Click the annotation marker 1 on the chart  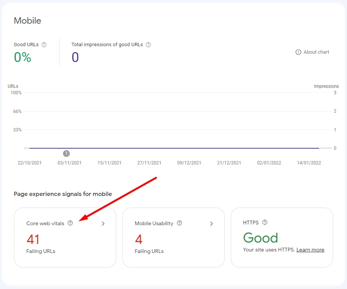67,153
